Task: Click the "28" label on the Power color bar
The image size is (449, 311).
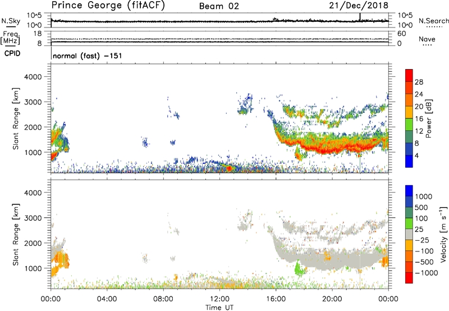Action: (x=419, y=82)
